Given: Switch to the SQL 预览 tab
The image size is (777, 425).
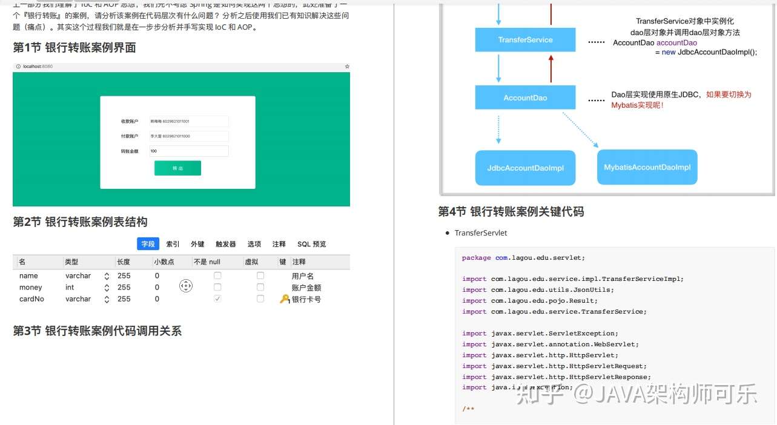Looking at the screenshot, I should coord(311,244).
